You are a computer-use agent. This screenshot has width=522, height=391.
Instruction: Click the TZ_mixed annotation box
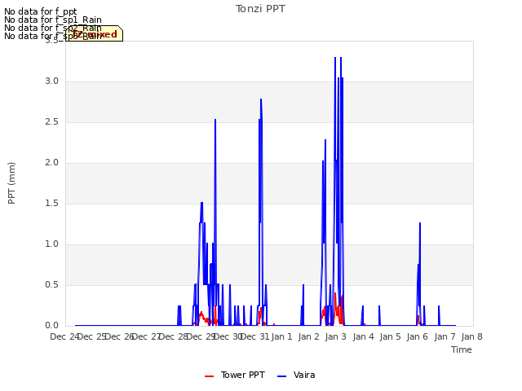[95, 34]
